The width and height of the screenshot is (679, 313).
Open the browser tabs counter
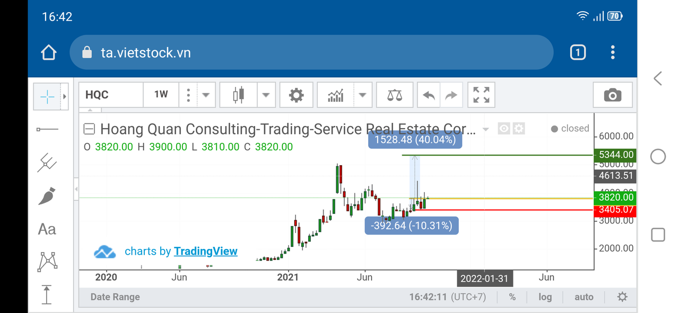pyautogui.click(x=578, y=52)
